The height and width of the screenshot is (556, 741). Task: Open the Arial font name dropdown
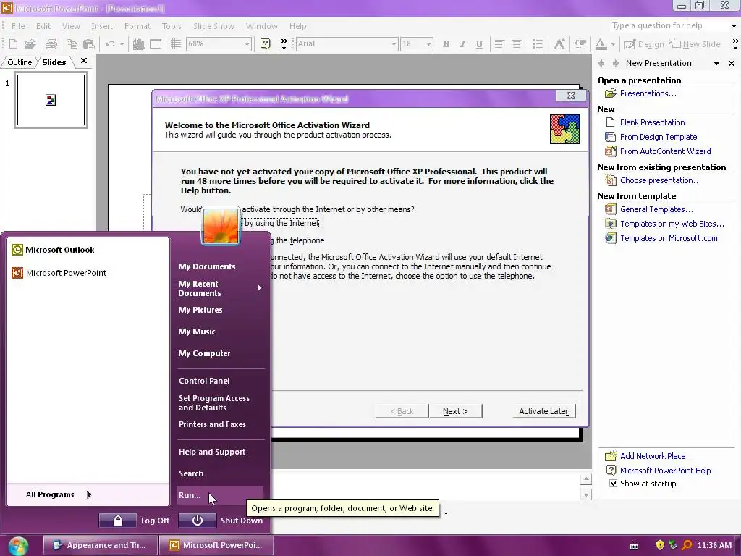(394, 44)
